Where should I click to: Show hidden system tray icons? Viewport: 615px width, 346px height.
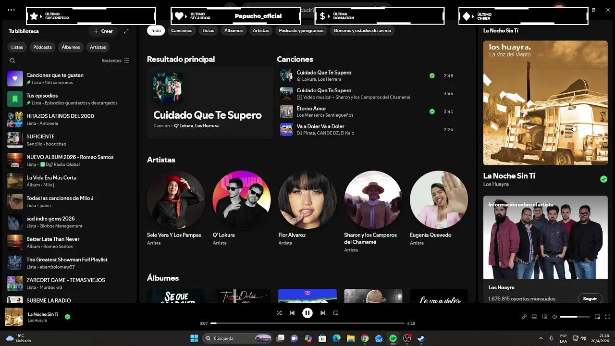pos(541,338)
